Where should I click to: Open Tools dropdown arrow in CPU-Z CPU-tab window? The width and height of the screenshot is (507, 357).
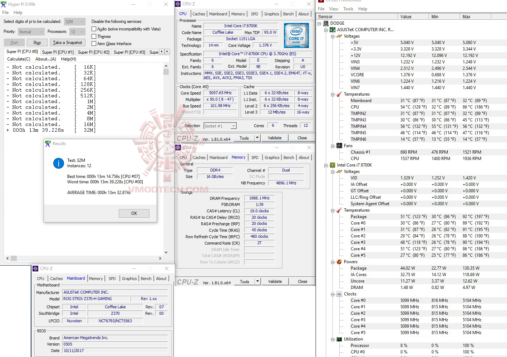pyautogui.click(x=257, y=138)
